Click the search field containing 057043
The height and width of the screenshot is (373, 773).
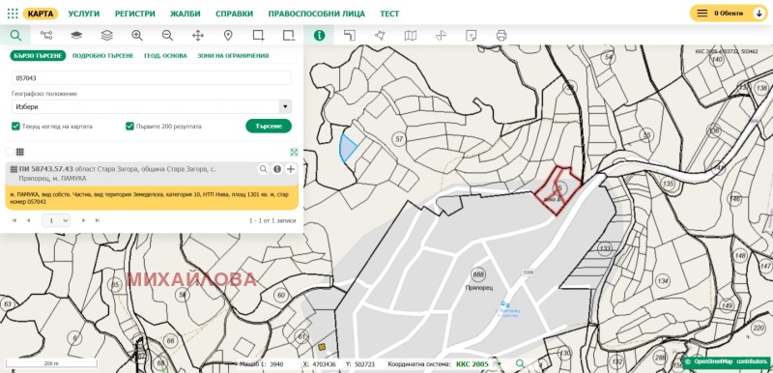[152, 78]
